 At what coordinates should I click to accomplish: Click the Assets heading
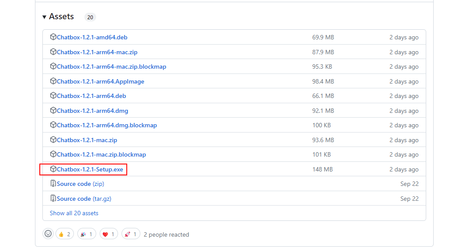[62, 16]
